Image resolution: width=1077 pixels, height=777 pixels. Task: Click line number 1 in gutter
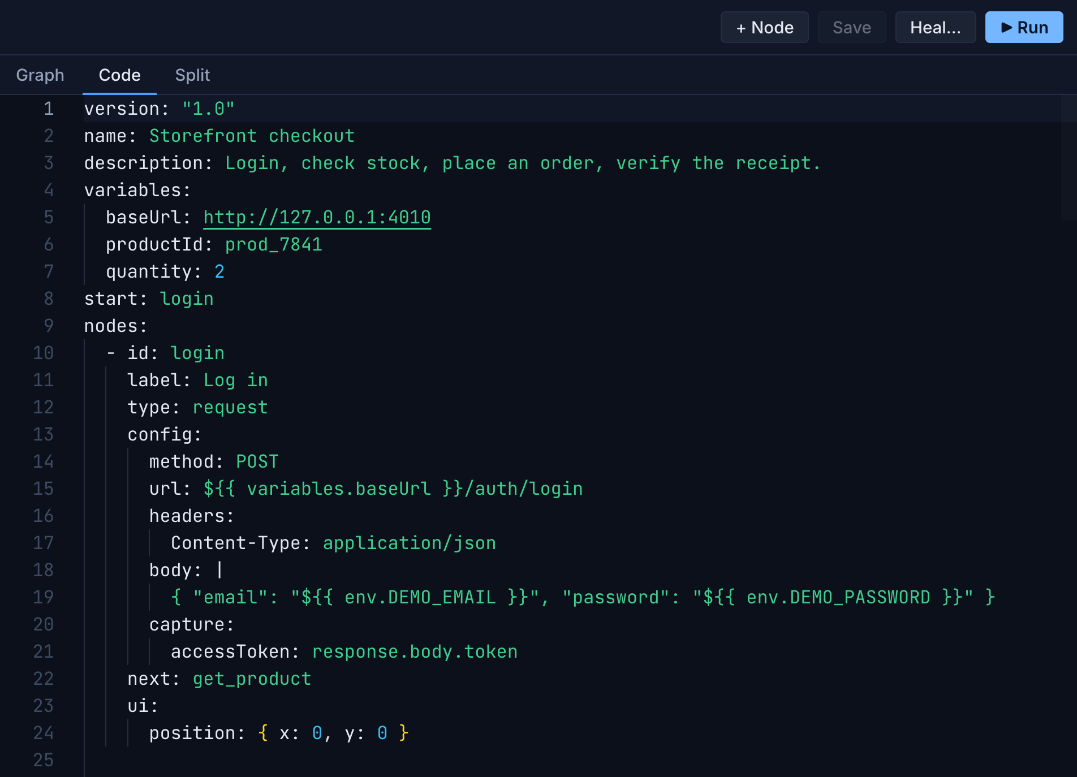[x=49, y=109]
